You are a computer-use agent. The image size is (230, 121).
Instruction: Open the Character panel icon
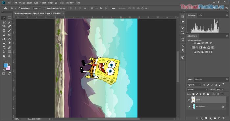click(183, 46)
